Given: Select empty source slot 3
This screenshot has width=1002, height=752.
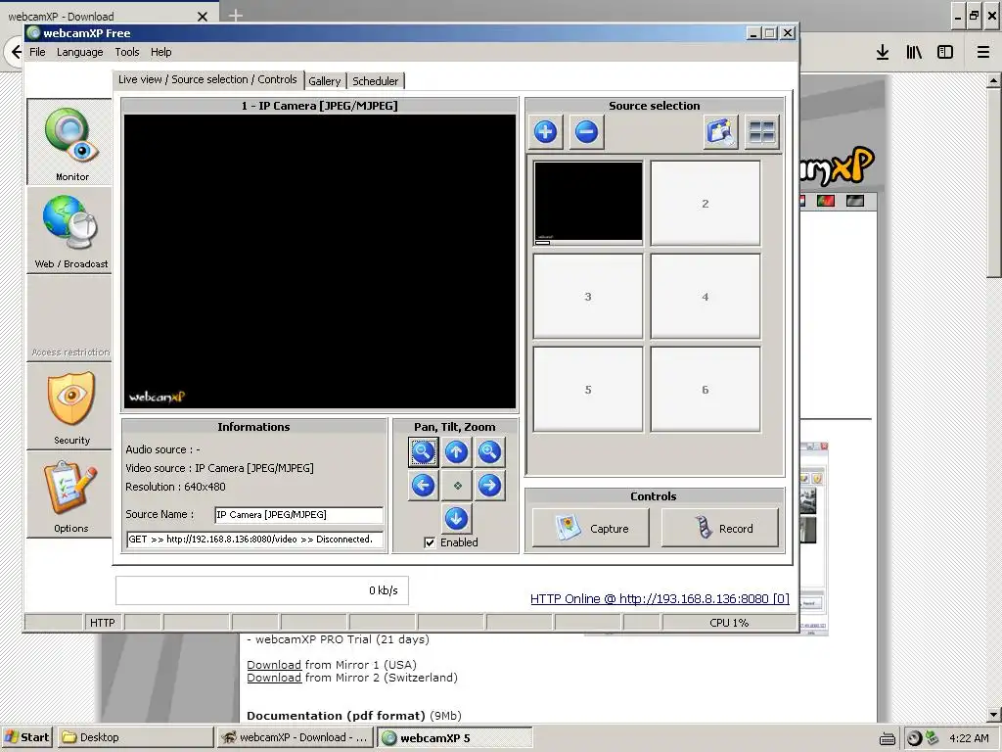Looking at the screenshot, I should pyautogui.click(x=588, y=296).
